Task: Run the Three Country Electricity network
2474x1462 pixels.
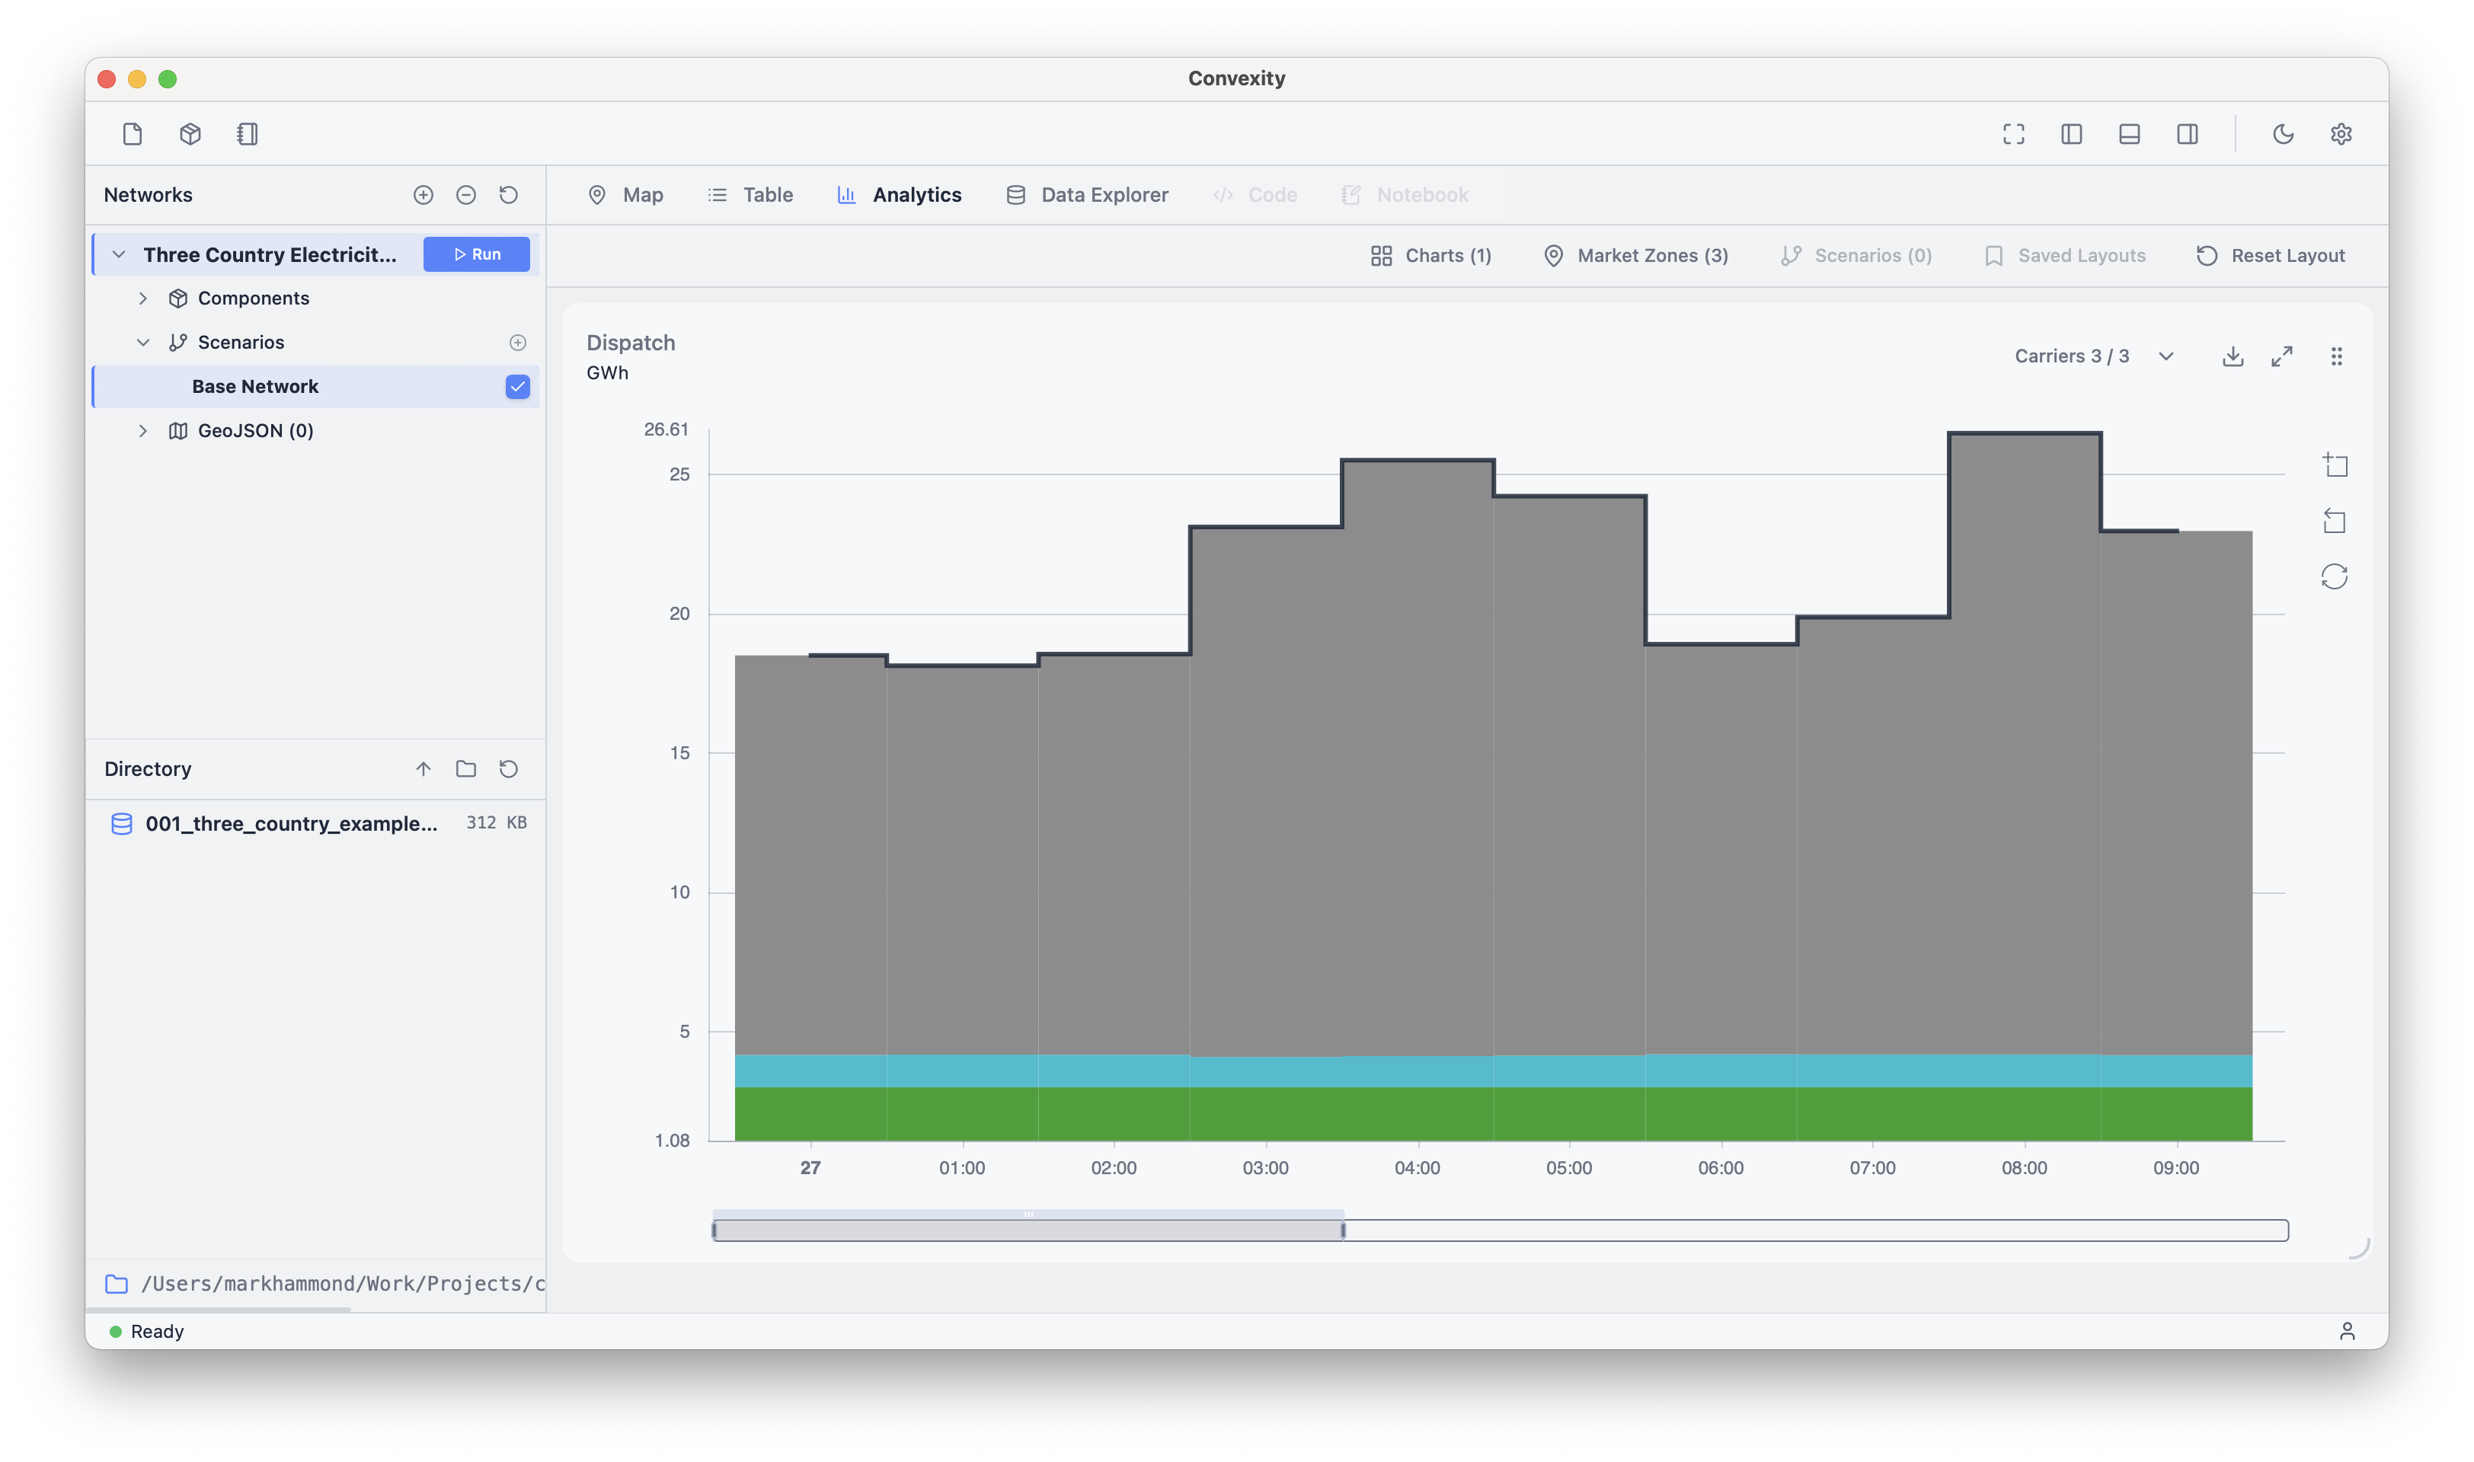Action: click(x=476, y=254)
